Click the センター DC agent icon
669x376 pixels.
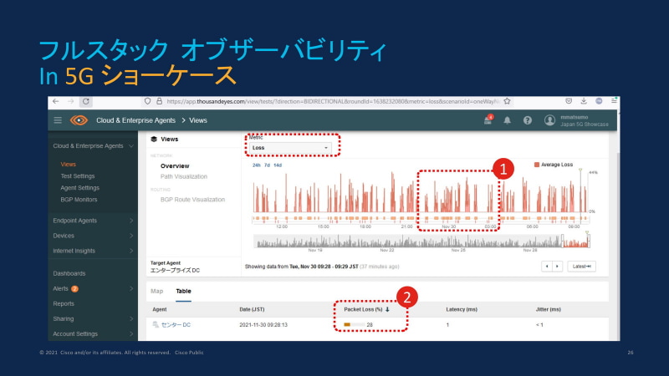pyautogui.click(x=156, y=325)
